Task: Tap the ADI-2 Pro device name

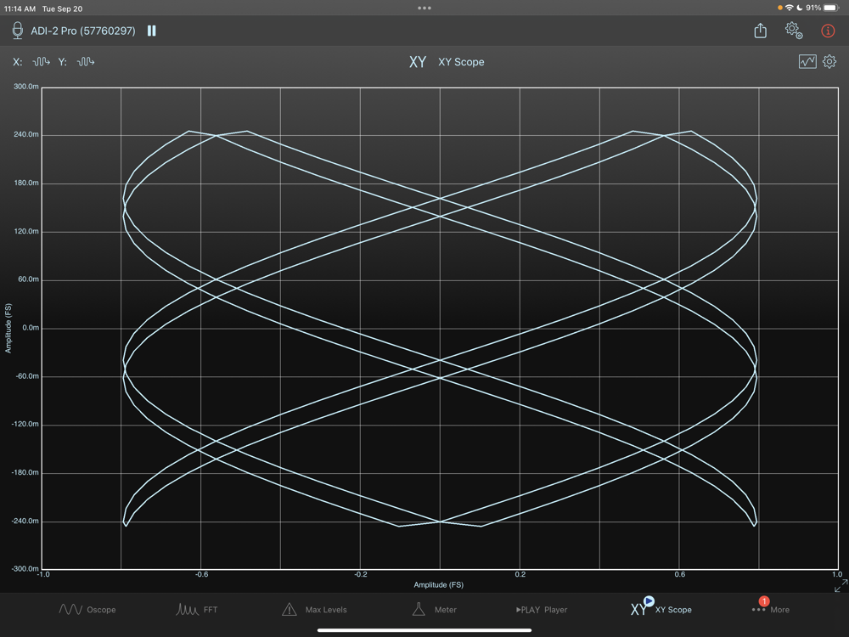Action: click(83, 31)
